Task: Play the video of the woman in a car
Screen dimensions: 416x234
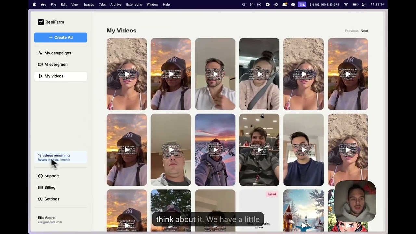Action: [259, 74]
